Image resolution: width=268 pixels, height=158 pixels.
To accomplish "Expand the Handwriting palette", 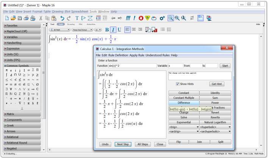I will (x=22, y=43).
